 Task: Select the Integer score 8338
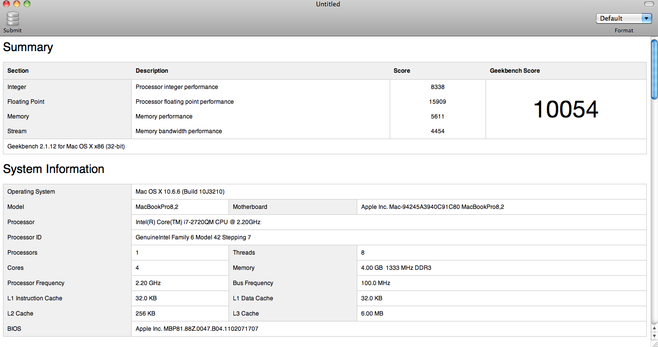click(x=437, y=87)
